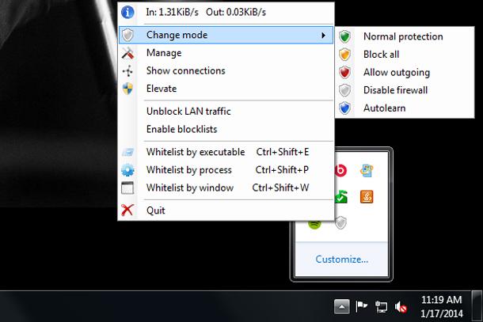483x322 pixels.
Task: Toggle Unblock LAN traffic
Action: point(226,112)
